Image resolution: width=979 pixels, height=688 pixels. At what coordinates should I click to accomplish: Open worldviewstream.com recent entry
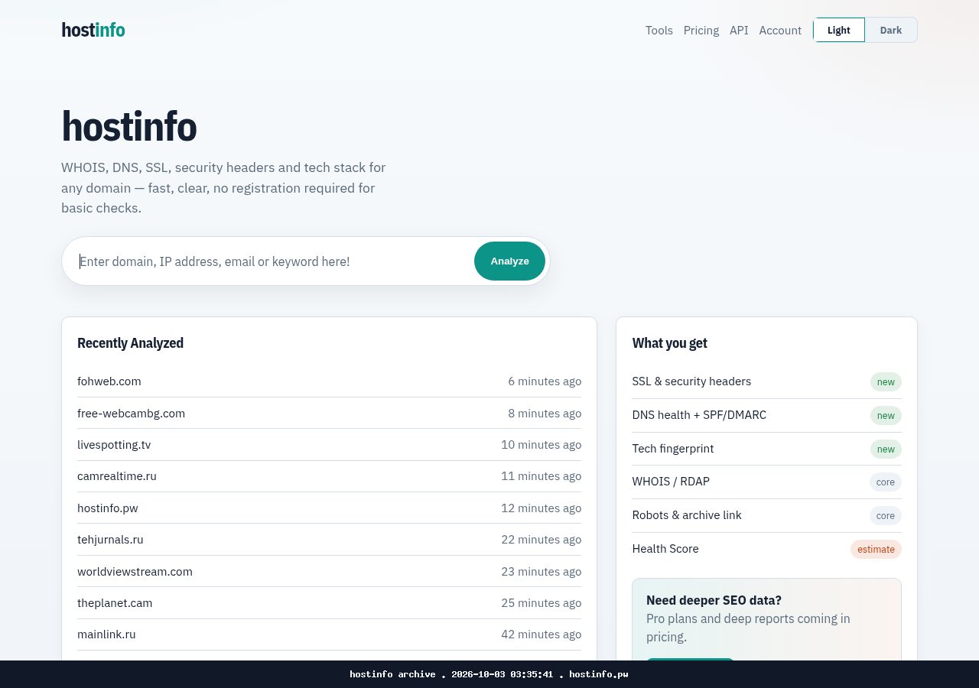coord(135,572)
